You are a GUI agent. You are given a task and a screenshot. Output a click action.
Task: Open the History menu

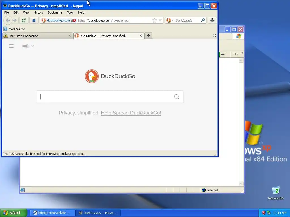tap(39, 12)
